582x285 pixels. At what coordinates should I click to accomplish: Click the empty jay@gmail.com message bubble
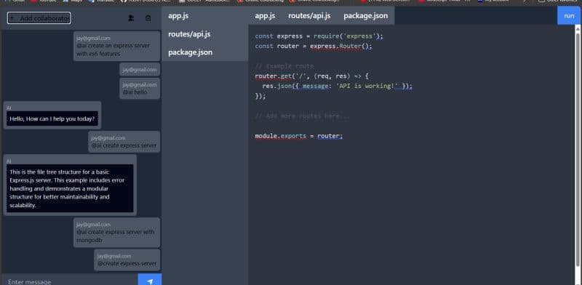point(140,69)
